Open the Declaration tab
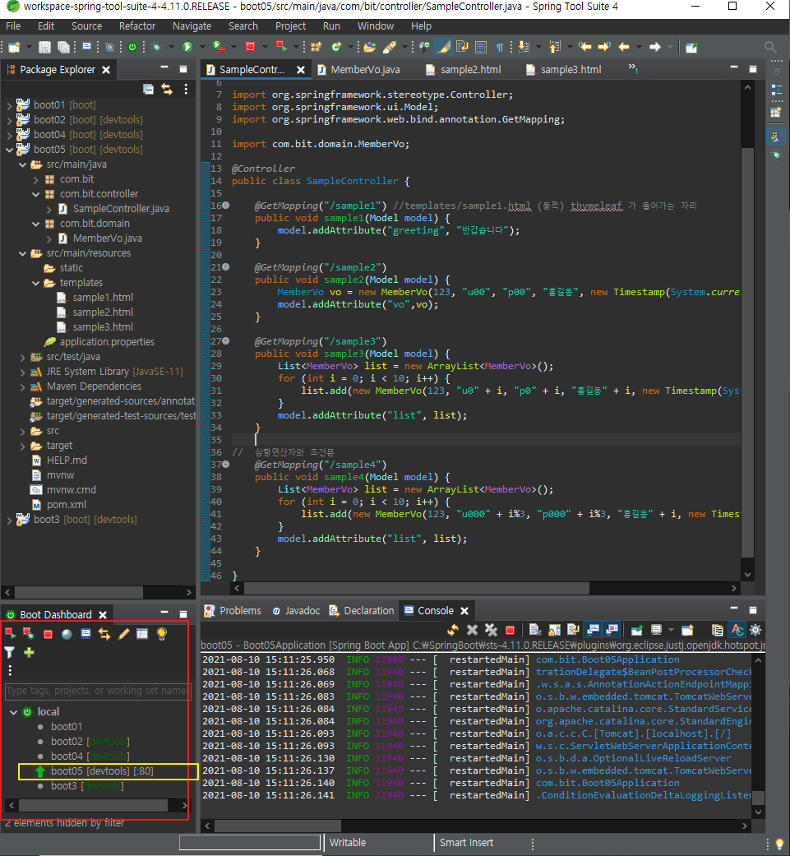This screenshot has width=790, height=856. tap(361, 610)
